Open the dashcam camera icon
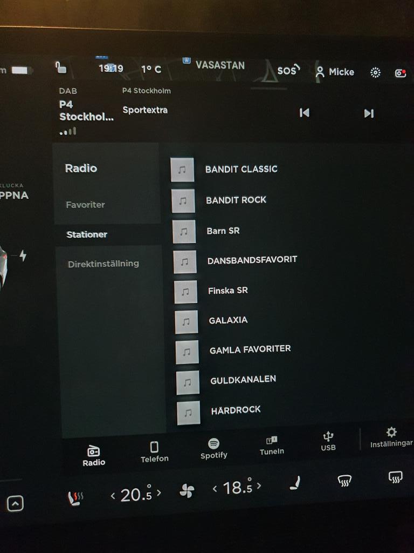Viewport: 414px width, 553px height. (x=401, y=73)
